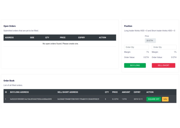The width and height of the screenshot is (180, 128).
Task: Select buy address 0x5222318905891Ae154c3FA...
Action: [31, 99]
